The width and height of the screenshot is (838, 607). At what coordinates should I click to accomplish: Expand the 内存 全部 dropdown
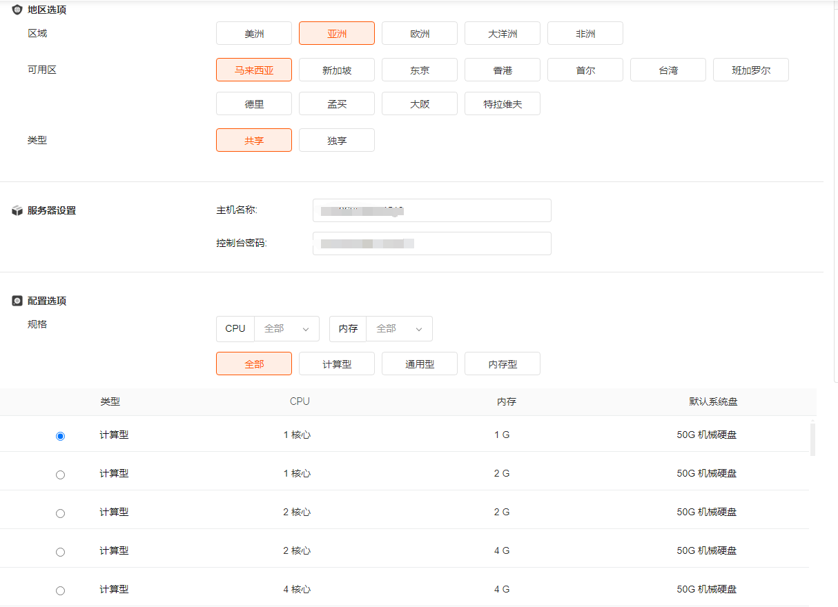[399, 329]
